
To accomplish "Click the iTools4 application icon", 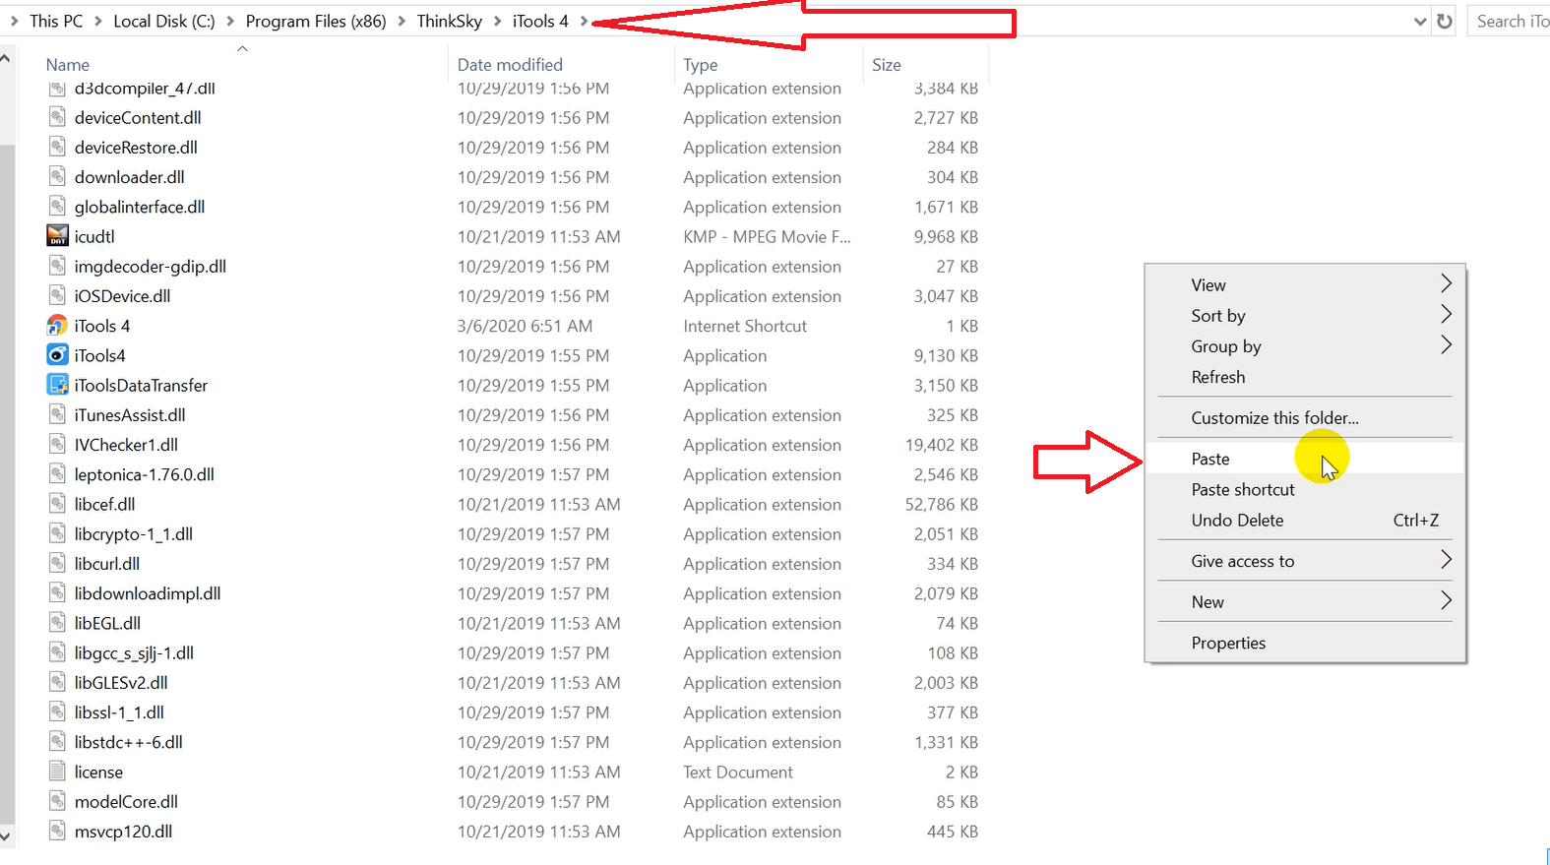I will pos(58,355).
